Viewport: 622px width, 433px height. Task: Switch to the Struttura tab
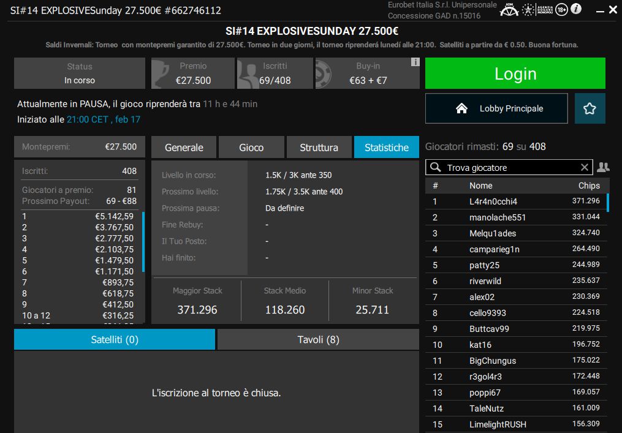(x=319, y=147)
